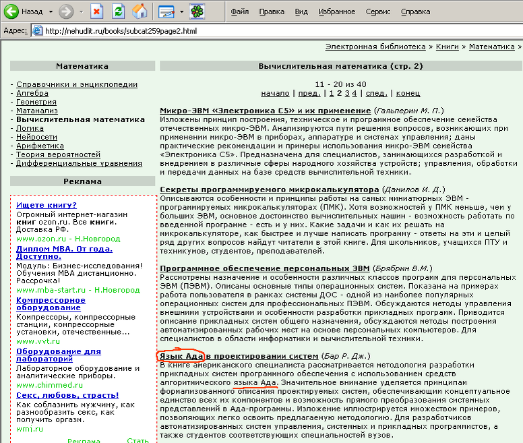Click the grey Forward arrow icon
This screenshot has width=523, height=443.
point(66,12)
